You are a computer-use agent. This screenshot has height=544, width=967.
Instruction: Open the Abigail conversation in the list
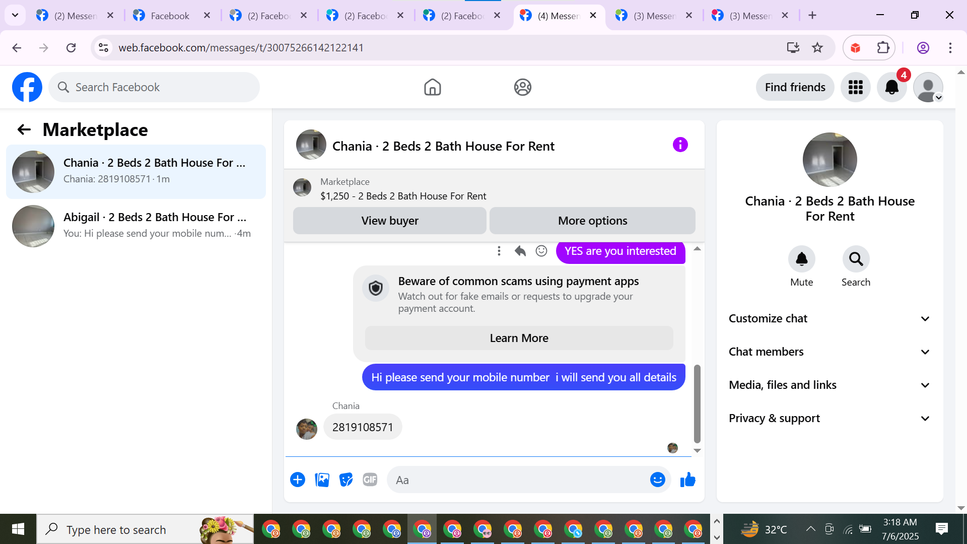click(x=136, y=225)
